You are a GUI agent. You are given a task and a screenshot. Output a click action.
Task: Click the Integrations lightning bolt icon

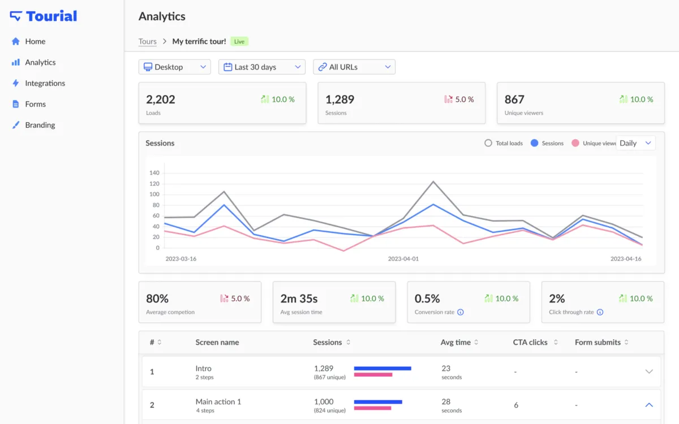(x=16, y=83)
